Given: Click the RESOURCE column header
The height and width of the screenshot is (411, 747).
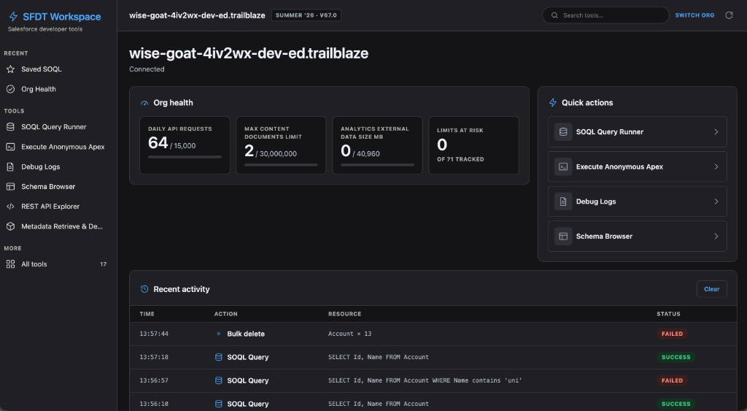Looking at the screenshot, I should pos(344,314).
